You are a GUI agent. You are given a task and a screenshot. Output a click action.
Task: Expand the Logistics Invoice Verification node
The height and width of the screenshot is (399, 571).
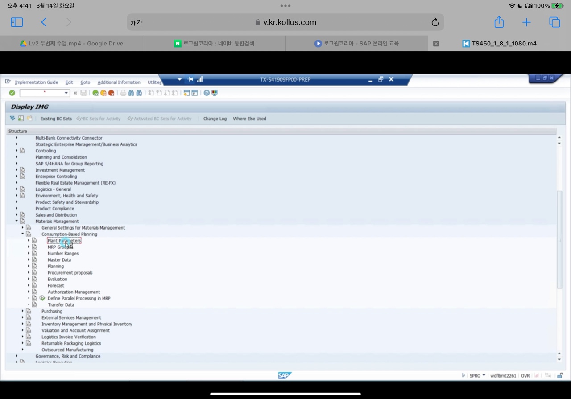(x=23, y=337)
